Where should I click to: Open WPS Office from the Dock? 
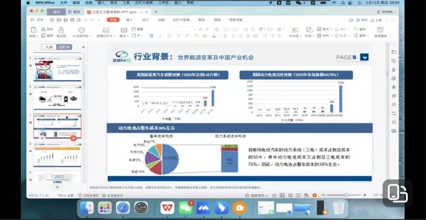(x=167, y=208)
